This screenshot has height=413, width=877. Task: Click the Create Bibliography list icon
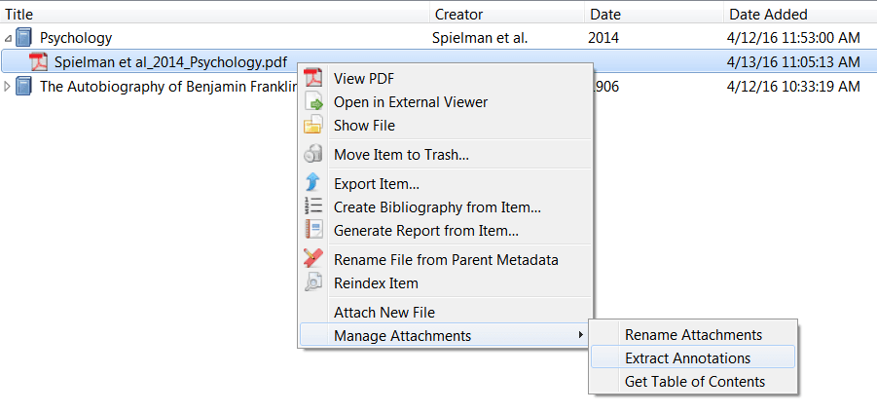(313, 207)
